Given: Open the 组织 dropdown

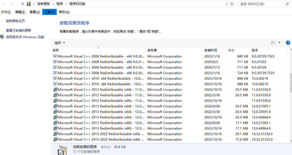Looking at the screenshot, I should point(60,43).
